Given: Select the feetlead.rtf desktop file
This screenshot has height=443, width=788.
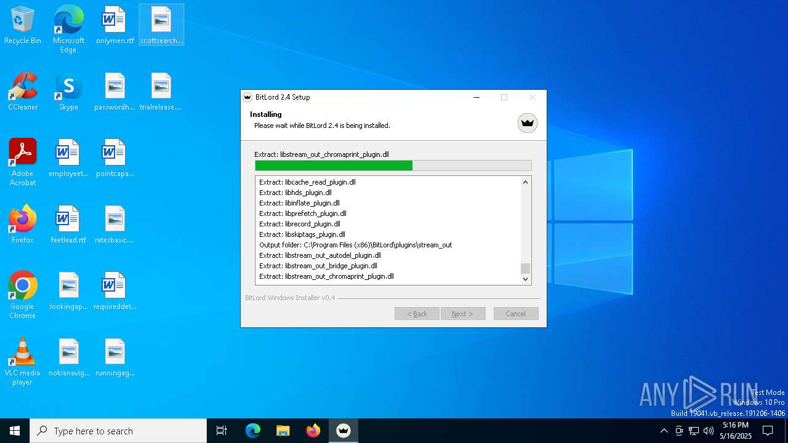Looking at the screenshot, I should click(x=68, y=225).
